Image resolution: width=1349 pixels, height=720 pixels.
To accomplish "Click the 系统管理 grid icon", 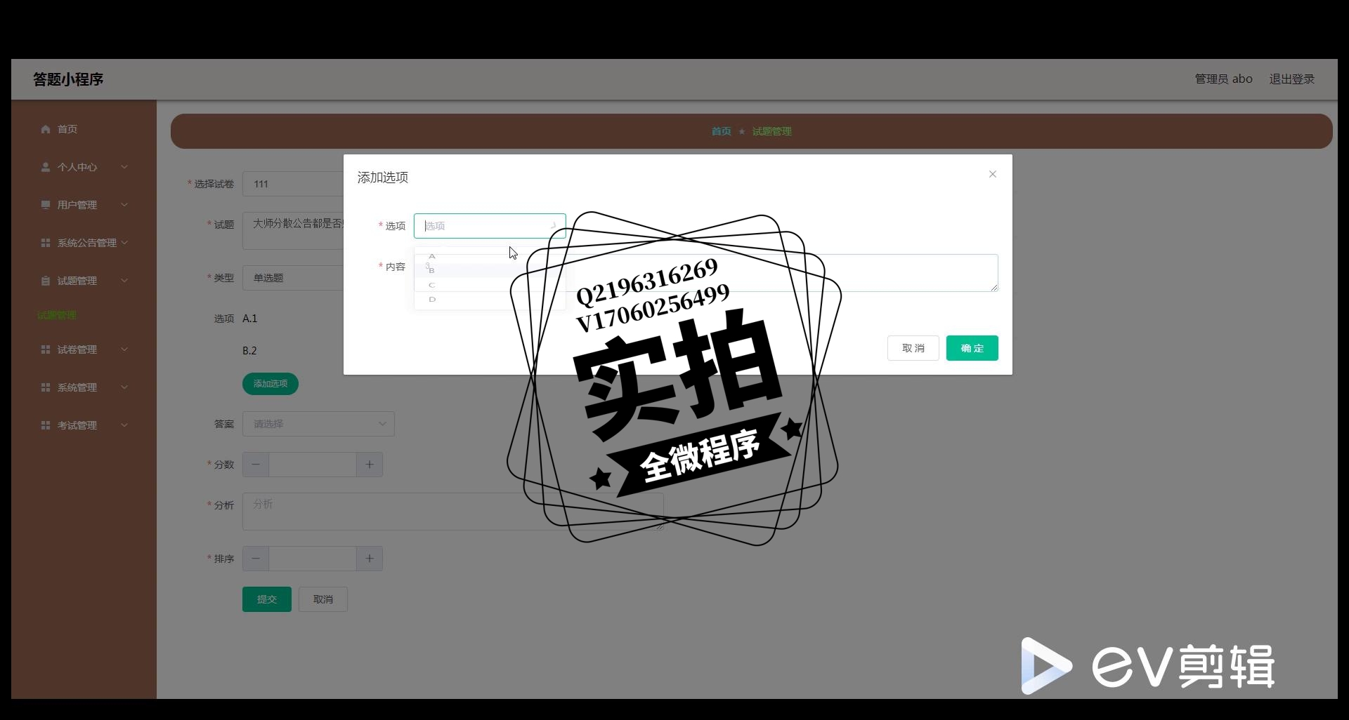I will point(46,387).
